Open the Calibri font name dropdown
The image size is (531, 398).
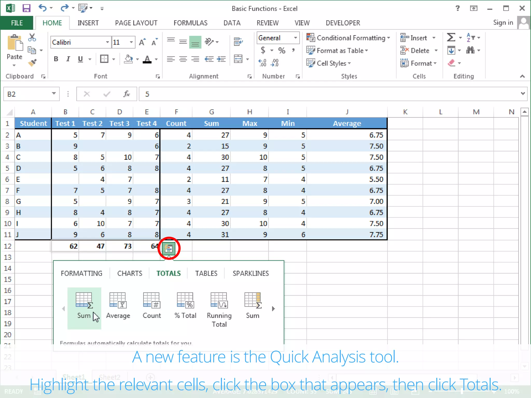pos(107,42)
